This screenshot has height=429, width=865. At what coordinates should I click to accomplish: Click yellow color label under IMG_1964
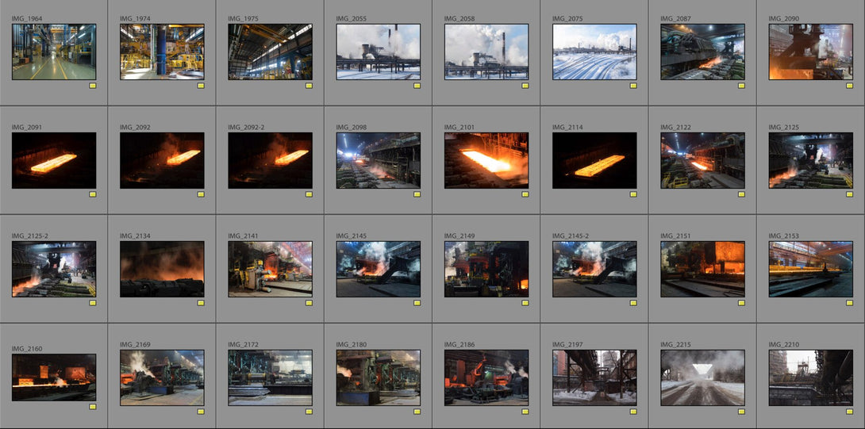point(93,86)
